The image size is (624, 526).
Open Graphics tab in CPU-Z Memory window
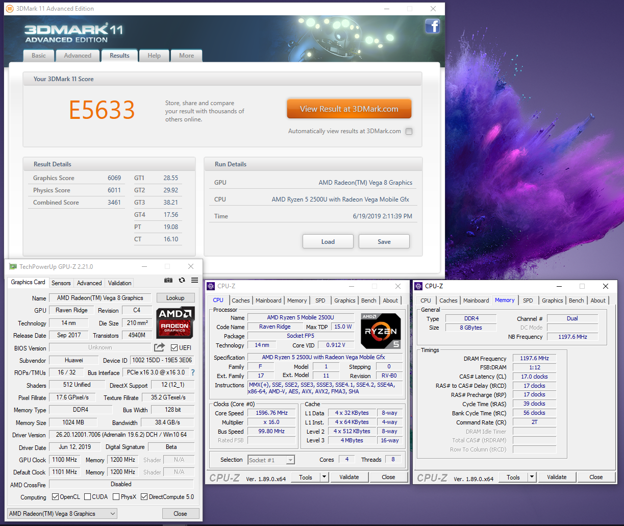pyautogui.click(x=553, y=300)
